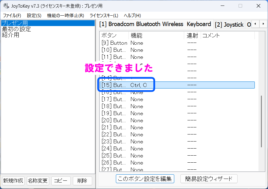Click the JoyToKey app icon in title bar
This screenshot has height=189, width=268.
tap(5, 6)
